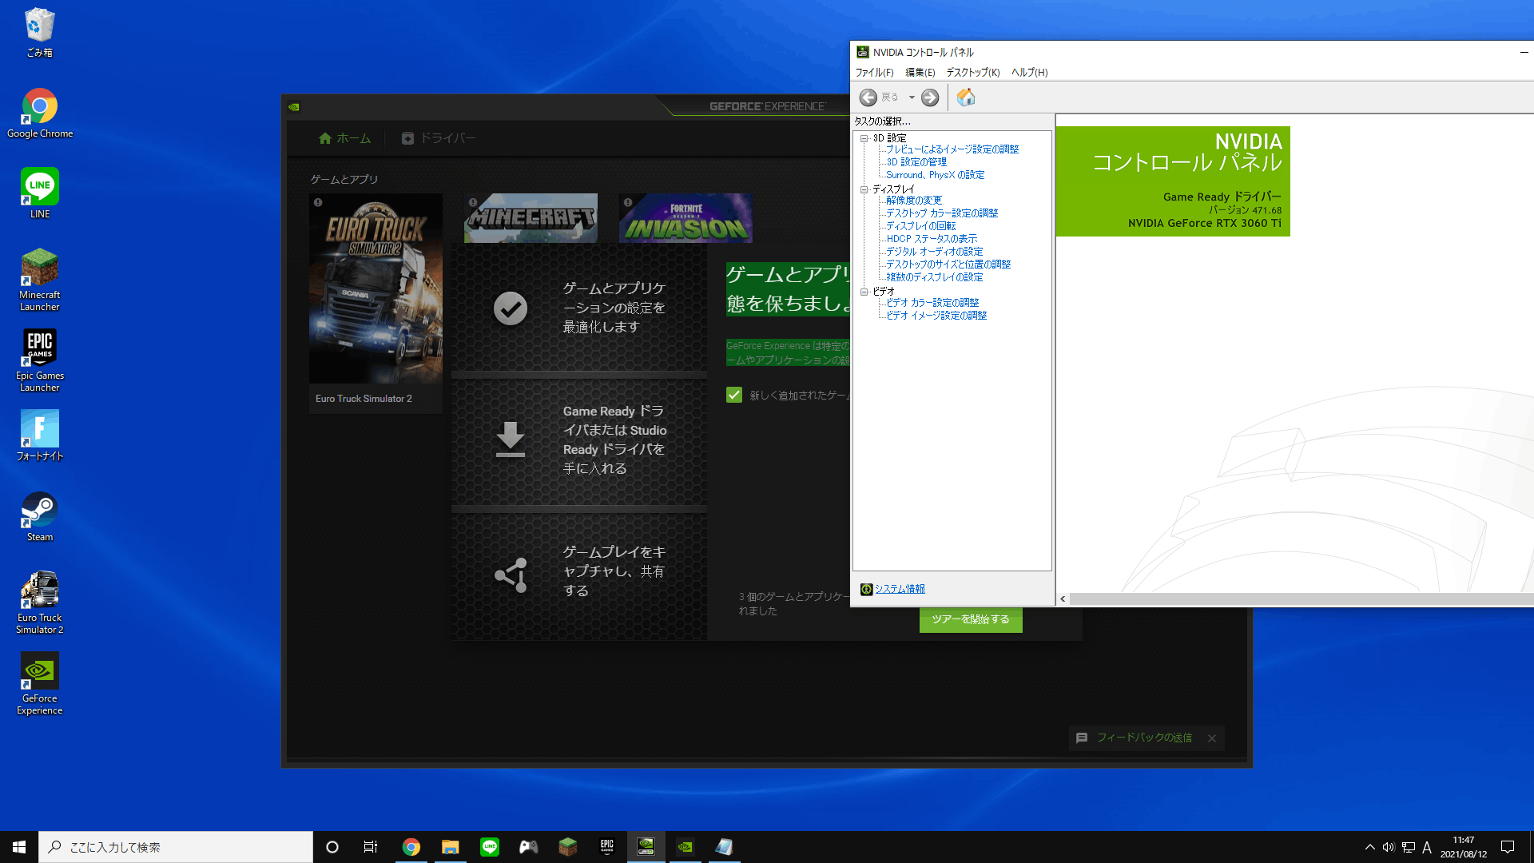Open Steam desktop shortcut
This screenshot has width=1534, height=863.
coord(40,517)
